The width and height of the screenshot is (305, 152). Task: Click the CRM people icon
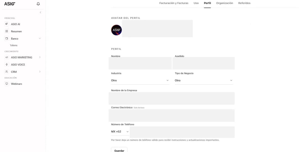click(x=7, y=72)
